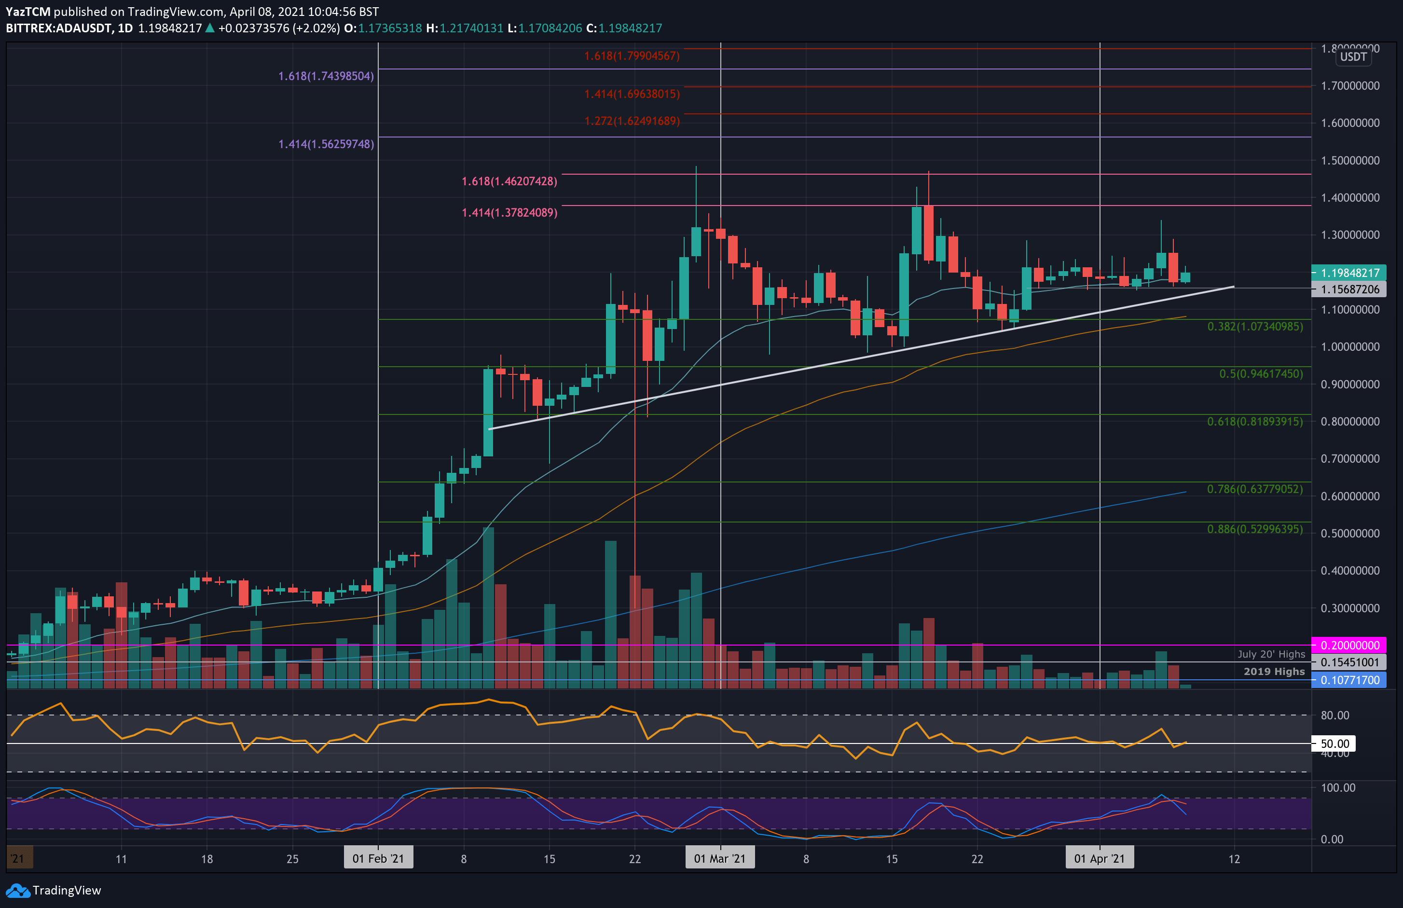Click the 2019 Highs annotation

click(1274, 672)
